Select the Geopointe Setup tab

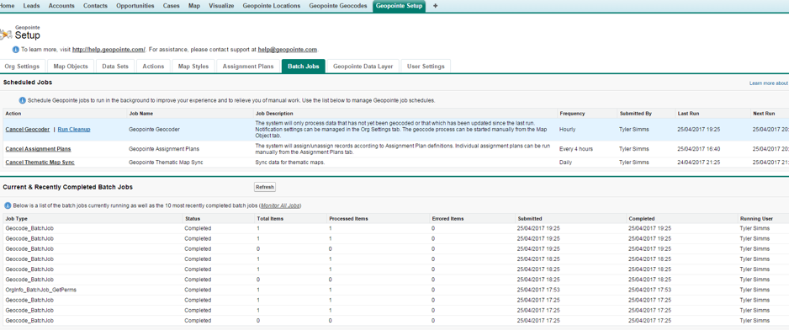click(x=400, y=6)
